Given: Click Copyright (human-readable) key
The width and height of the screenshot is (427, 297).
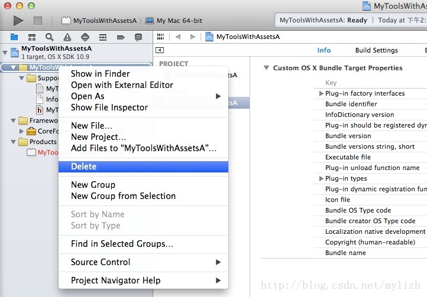Looking at the screenshot, I should pyautogui.click(x=370, y=242).
